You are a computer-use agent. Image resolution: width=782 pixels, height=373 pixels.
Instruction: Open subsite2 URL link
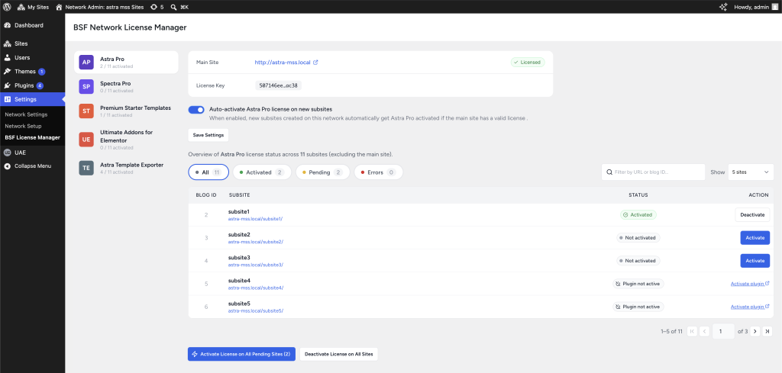[x=255, y=242]
